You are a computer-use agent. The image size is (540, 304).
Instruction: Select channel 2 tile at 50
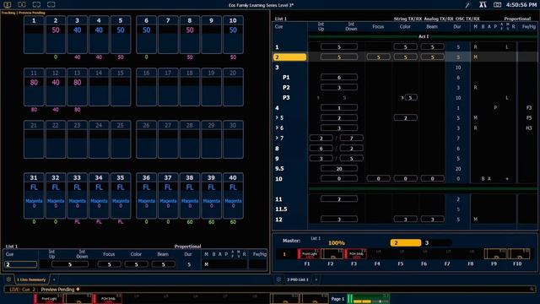(x=56, y=35)
